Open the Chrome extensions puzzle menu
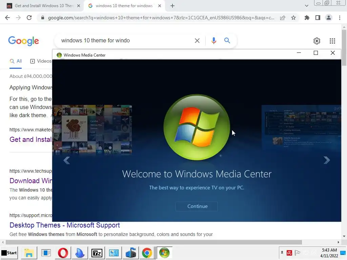The width and height of the screenshot is (347, 260). click(307, 18)
